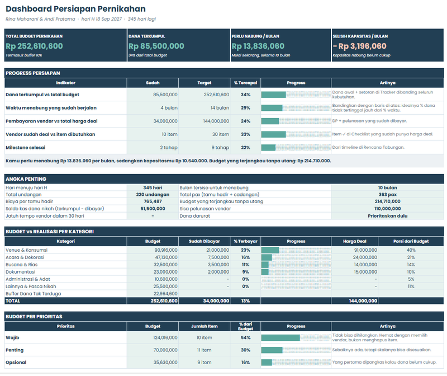Click the Harga Deal column header
The image size is (447, 376).
point(355,241)
